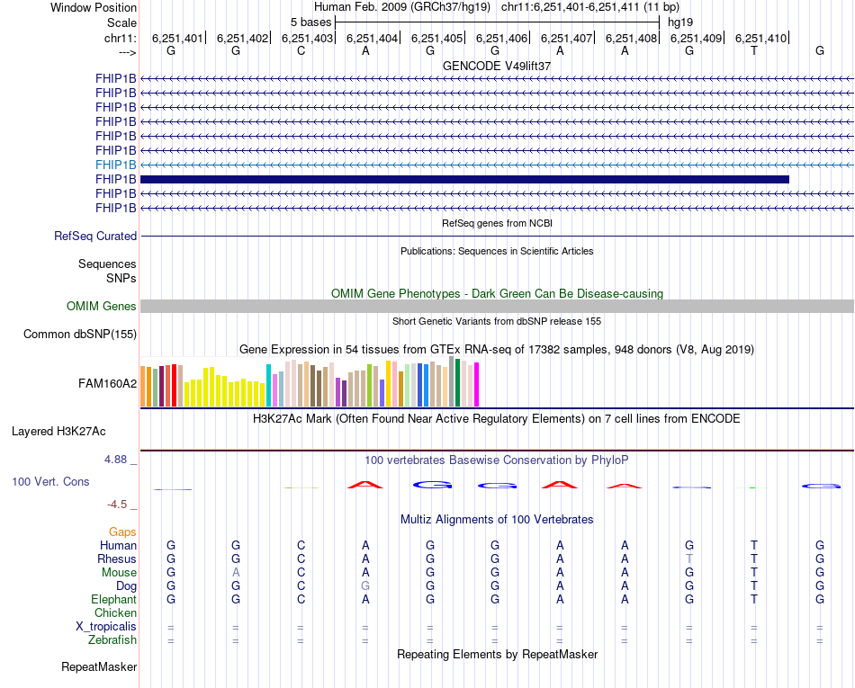Click the C base in the sequence row
This screenshot has height=688, width=855.
coord(301,50)
